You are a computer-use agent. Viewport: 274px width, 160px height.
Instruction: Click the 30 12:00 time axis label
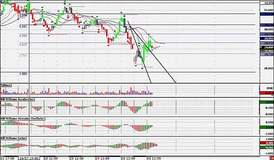click(x=154, y=158)
